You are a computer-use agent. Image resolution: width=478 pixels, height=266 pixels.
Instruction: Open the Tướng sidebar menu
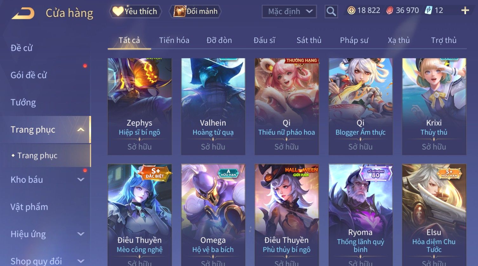click(23, 103)
